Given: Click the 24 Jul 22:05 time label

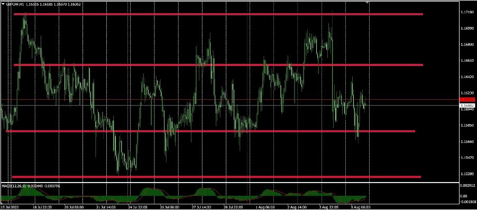Looking at the screenshot, I should point(139,207).
